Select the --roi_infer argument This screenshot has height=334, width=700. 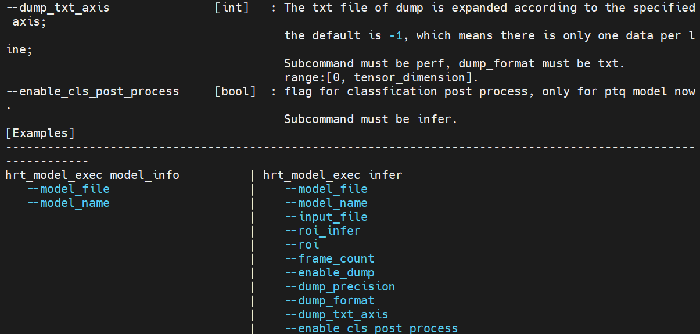(x=322, y=231)
